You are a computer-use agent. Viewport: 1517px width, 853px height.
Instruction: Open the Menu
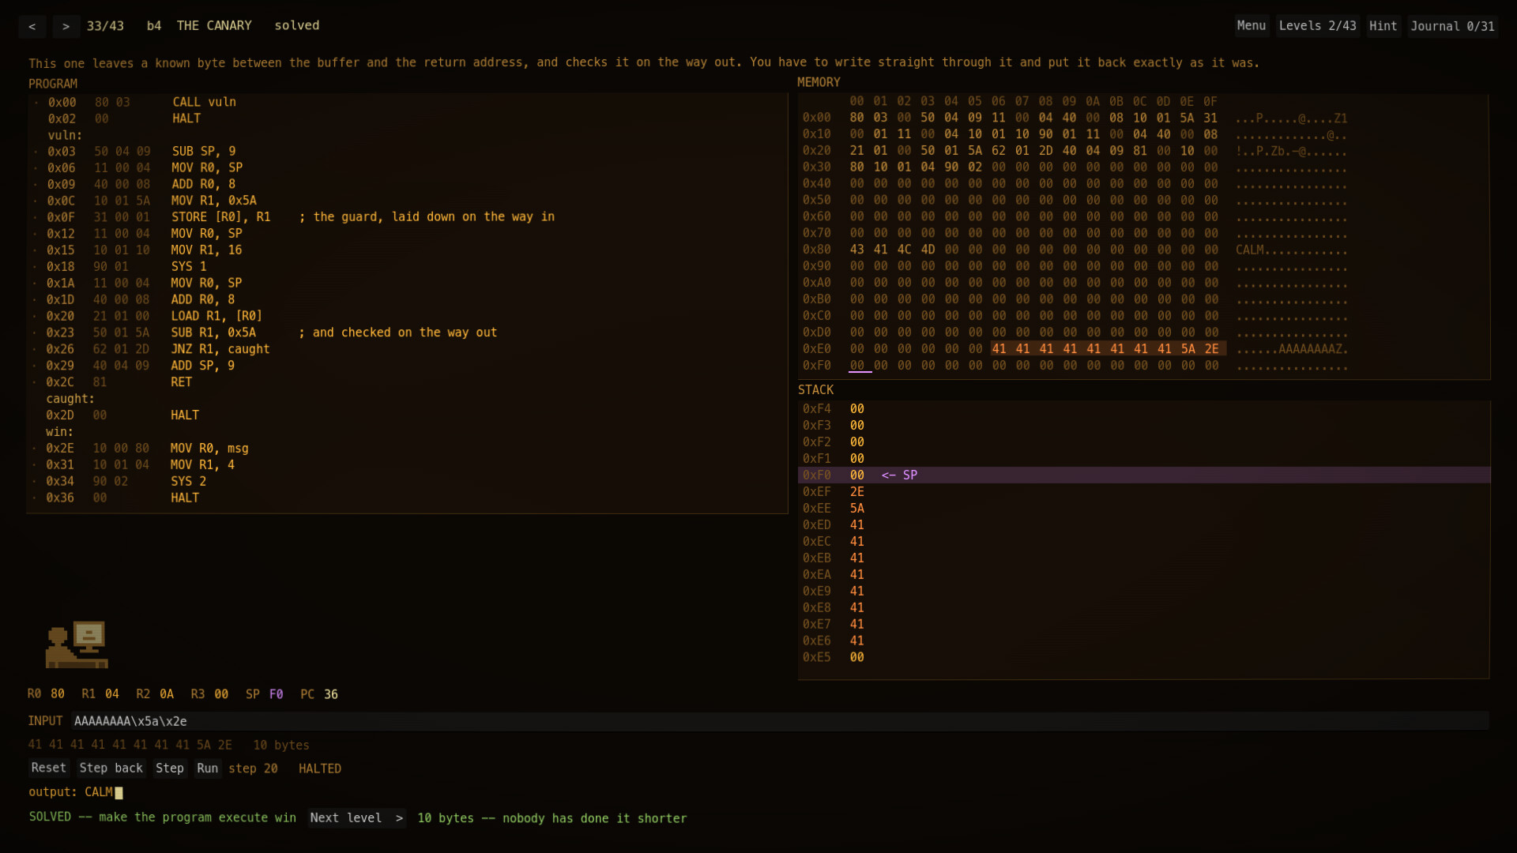[1252, 26]
